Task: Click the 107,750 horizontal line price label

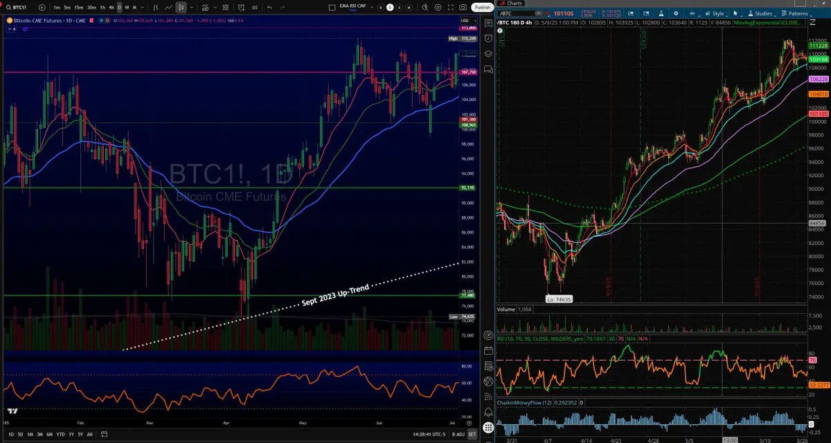Action: coord(469,72)
